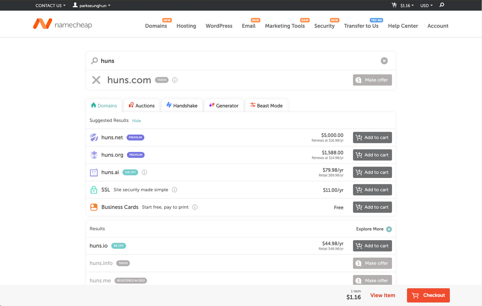Open the Marketing Tools navigation menu
Screen dimensions: 482x306
[x=285, y=26]
